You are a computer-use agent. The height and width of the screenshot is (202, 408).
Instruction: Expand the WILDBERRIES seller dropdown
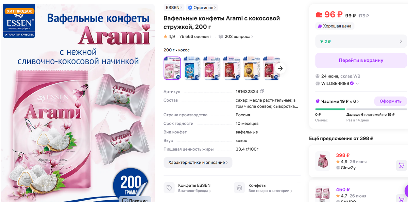[357, 84]
